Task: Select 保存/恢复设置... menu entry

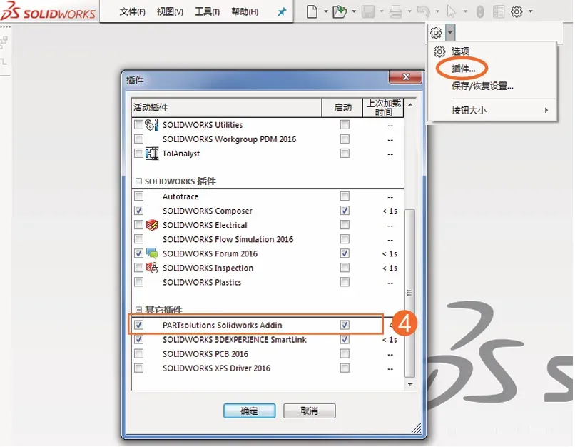Action: coord(482,86)
